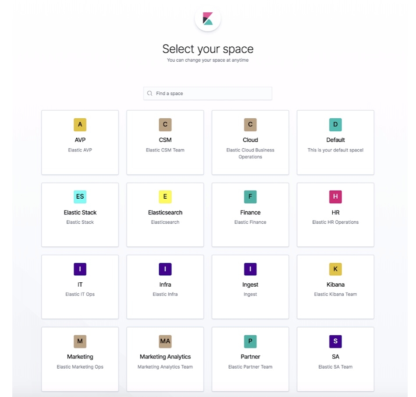Open the IT space card

click(80, 287)
